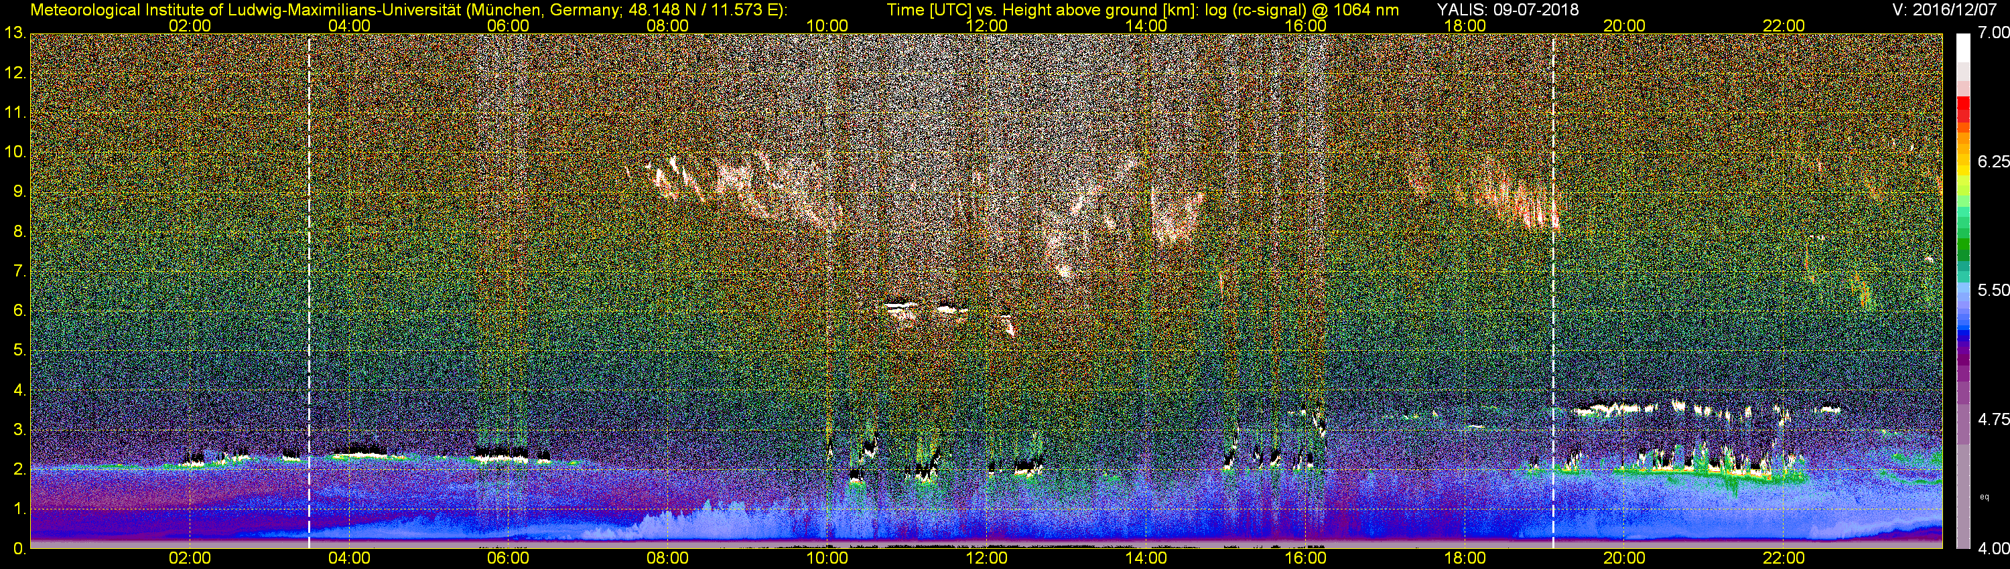The width and height of the screenshot is (2010, 569).
Task: Click the 20:00 label on the bottom time axis
Action: pos(1625,558)
